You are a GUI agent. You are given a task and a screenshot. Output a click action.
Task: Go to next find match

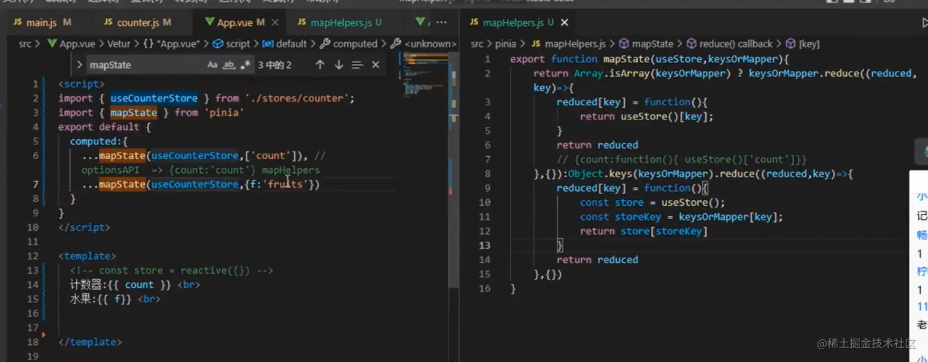click(x=338, y=65)
